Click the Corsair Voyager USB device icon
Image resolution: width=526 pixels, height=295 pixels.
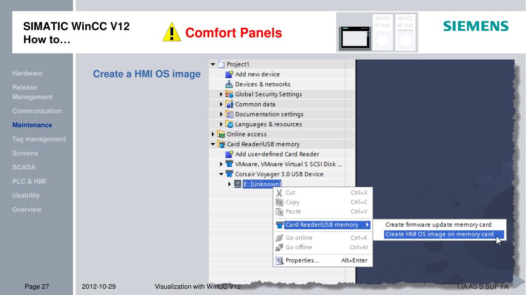[x=229, y=174]
